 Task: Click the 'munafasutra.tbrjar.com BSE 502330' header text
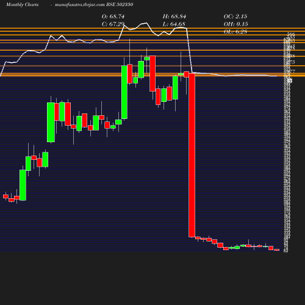[x=94, y=5]
